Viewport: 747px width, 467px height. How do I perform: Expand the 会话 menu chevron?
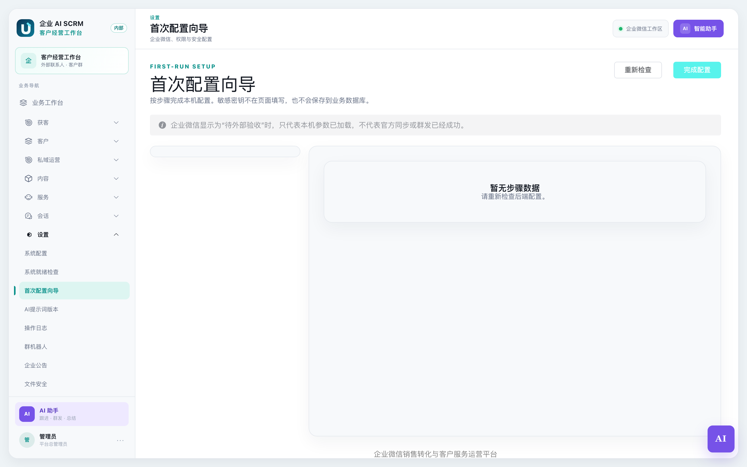coord(116,216)
